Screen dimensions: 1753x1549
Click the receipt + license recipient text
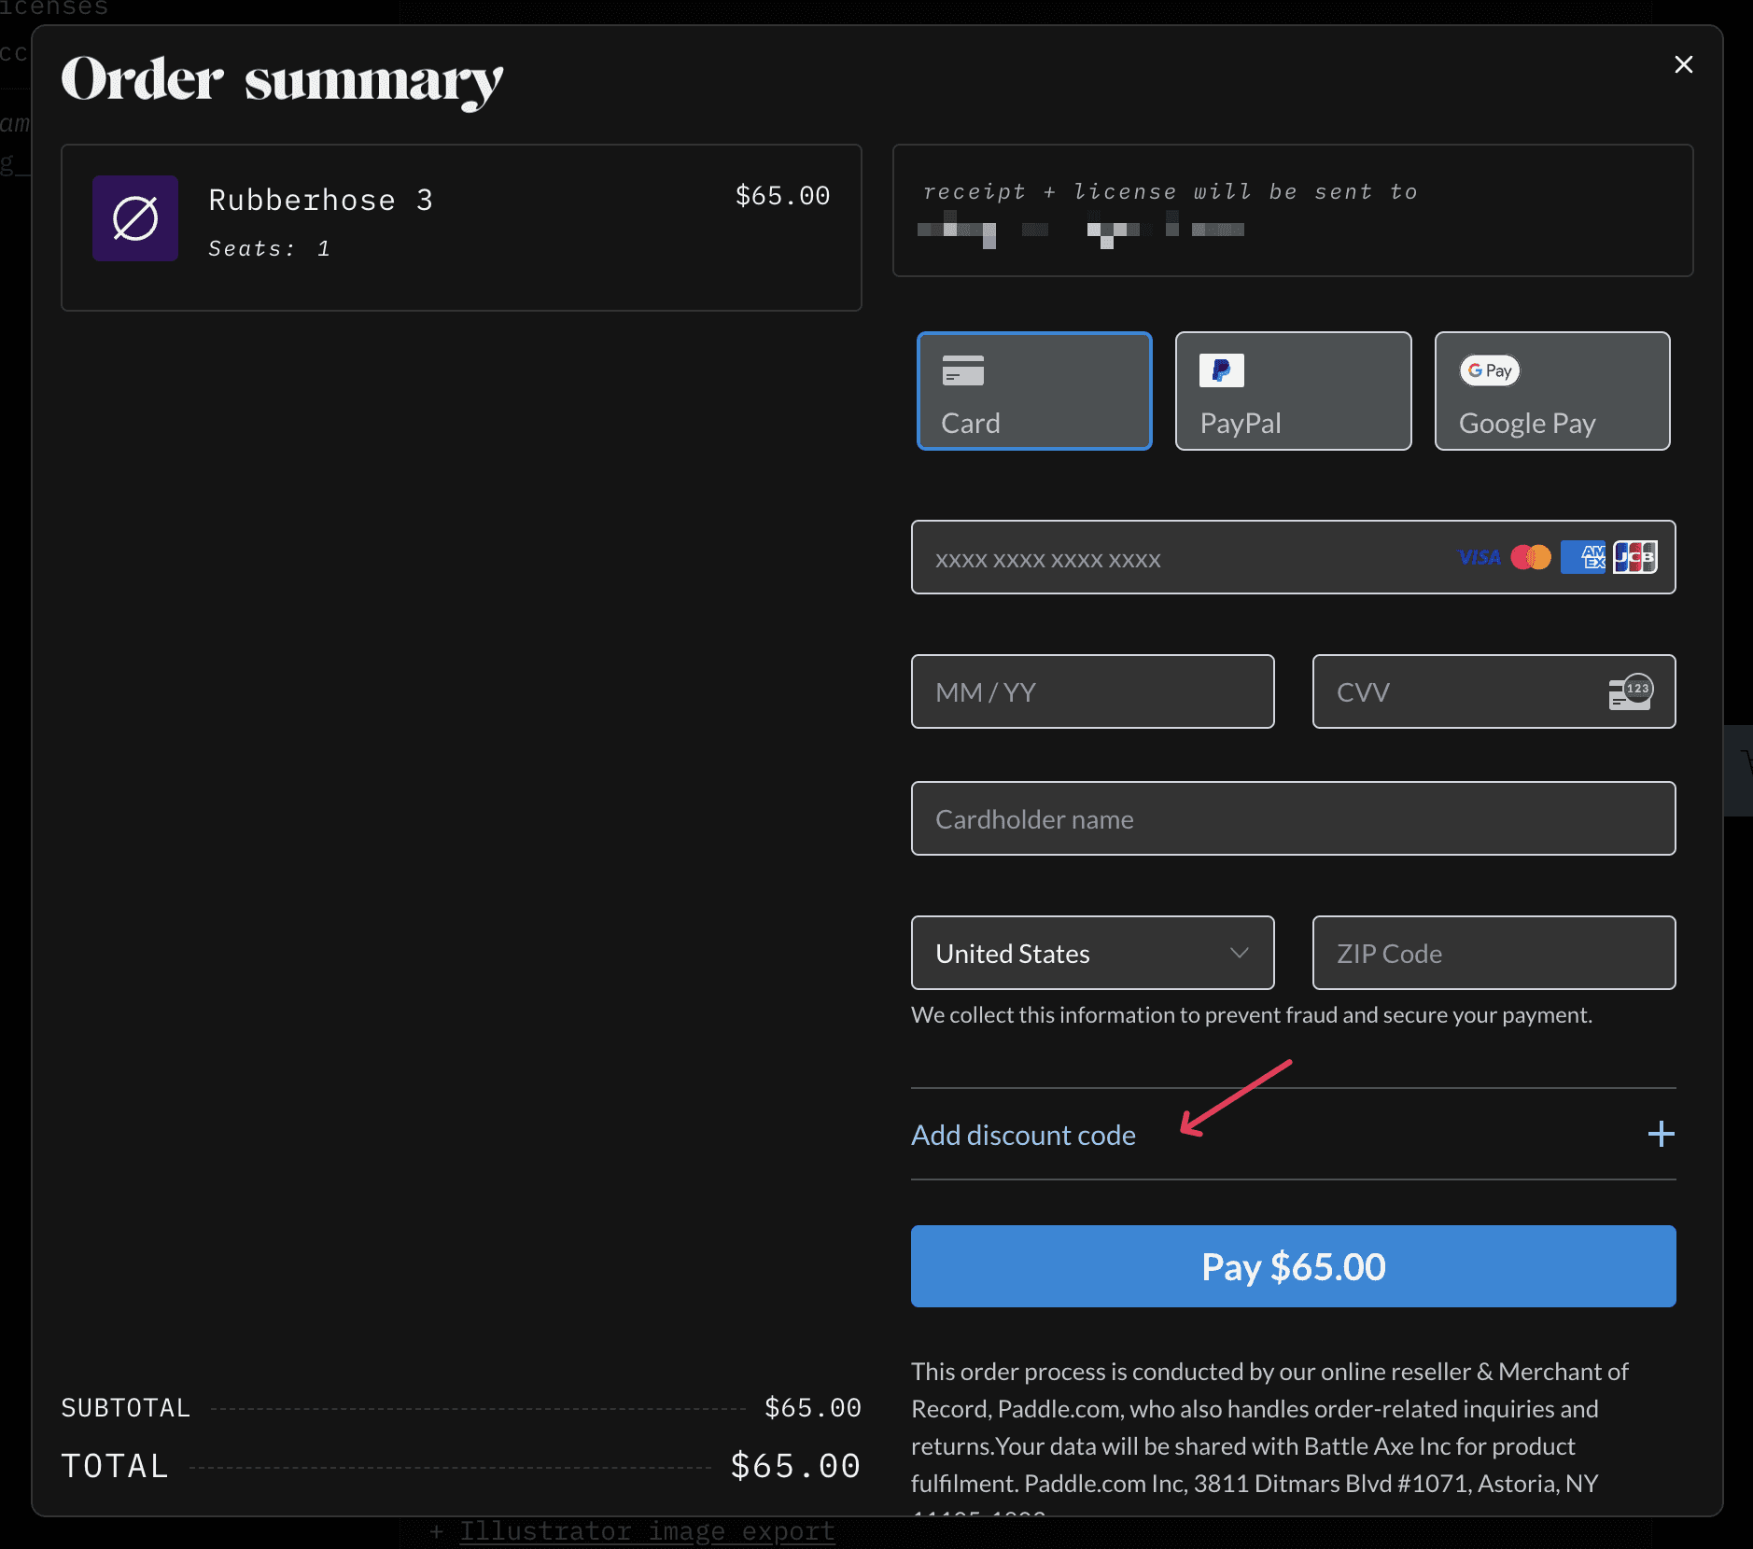point(1170,191)
